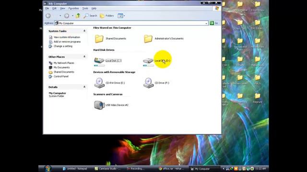Select the CD-RW Drive (E:) icon
This screenshot has height=172, width=307.
(x=99, y=83)
